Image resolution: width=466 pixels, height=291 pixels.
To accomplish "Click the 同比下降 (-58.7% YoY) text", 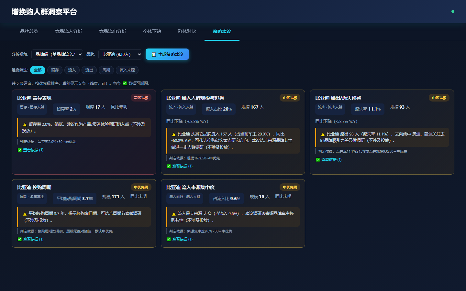I will click(336, 122).
